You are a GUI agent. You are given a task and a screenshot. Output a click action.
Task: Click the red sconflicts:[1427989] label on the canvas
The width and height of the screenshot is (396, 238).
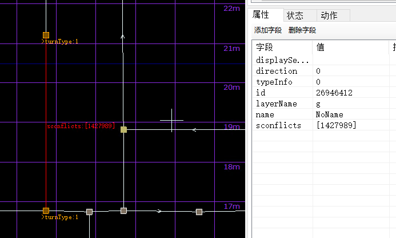pyautogui.click(x=80, y=126)
